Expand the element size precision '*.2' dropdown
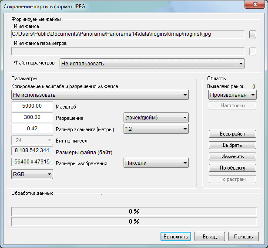The width and height of the screenshot is (268, 248). pyautogui.click(x=155, y=129)
